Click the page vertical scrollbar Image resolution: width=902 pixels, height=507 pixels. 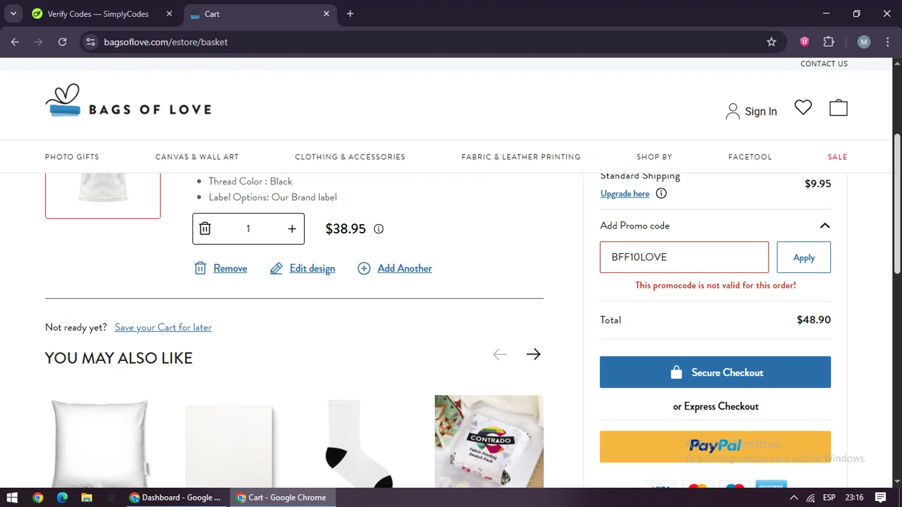pos(897,204)
